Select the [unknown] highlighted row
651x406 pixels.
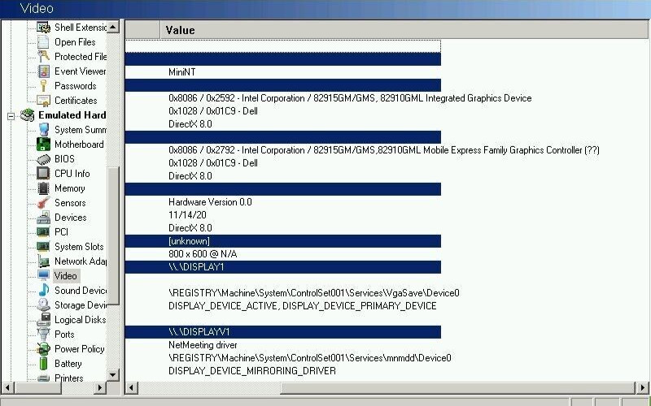tap(282, 241)
